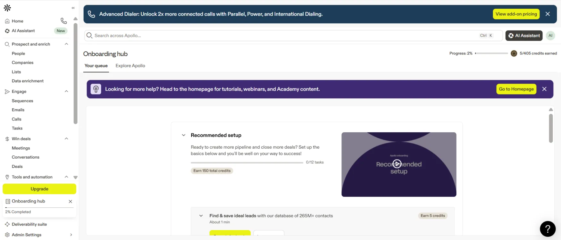
Task: Open the AI user avatar menu
Action: pyautogui.click(x=550, y=36)
